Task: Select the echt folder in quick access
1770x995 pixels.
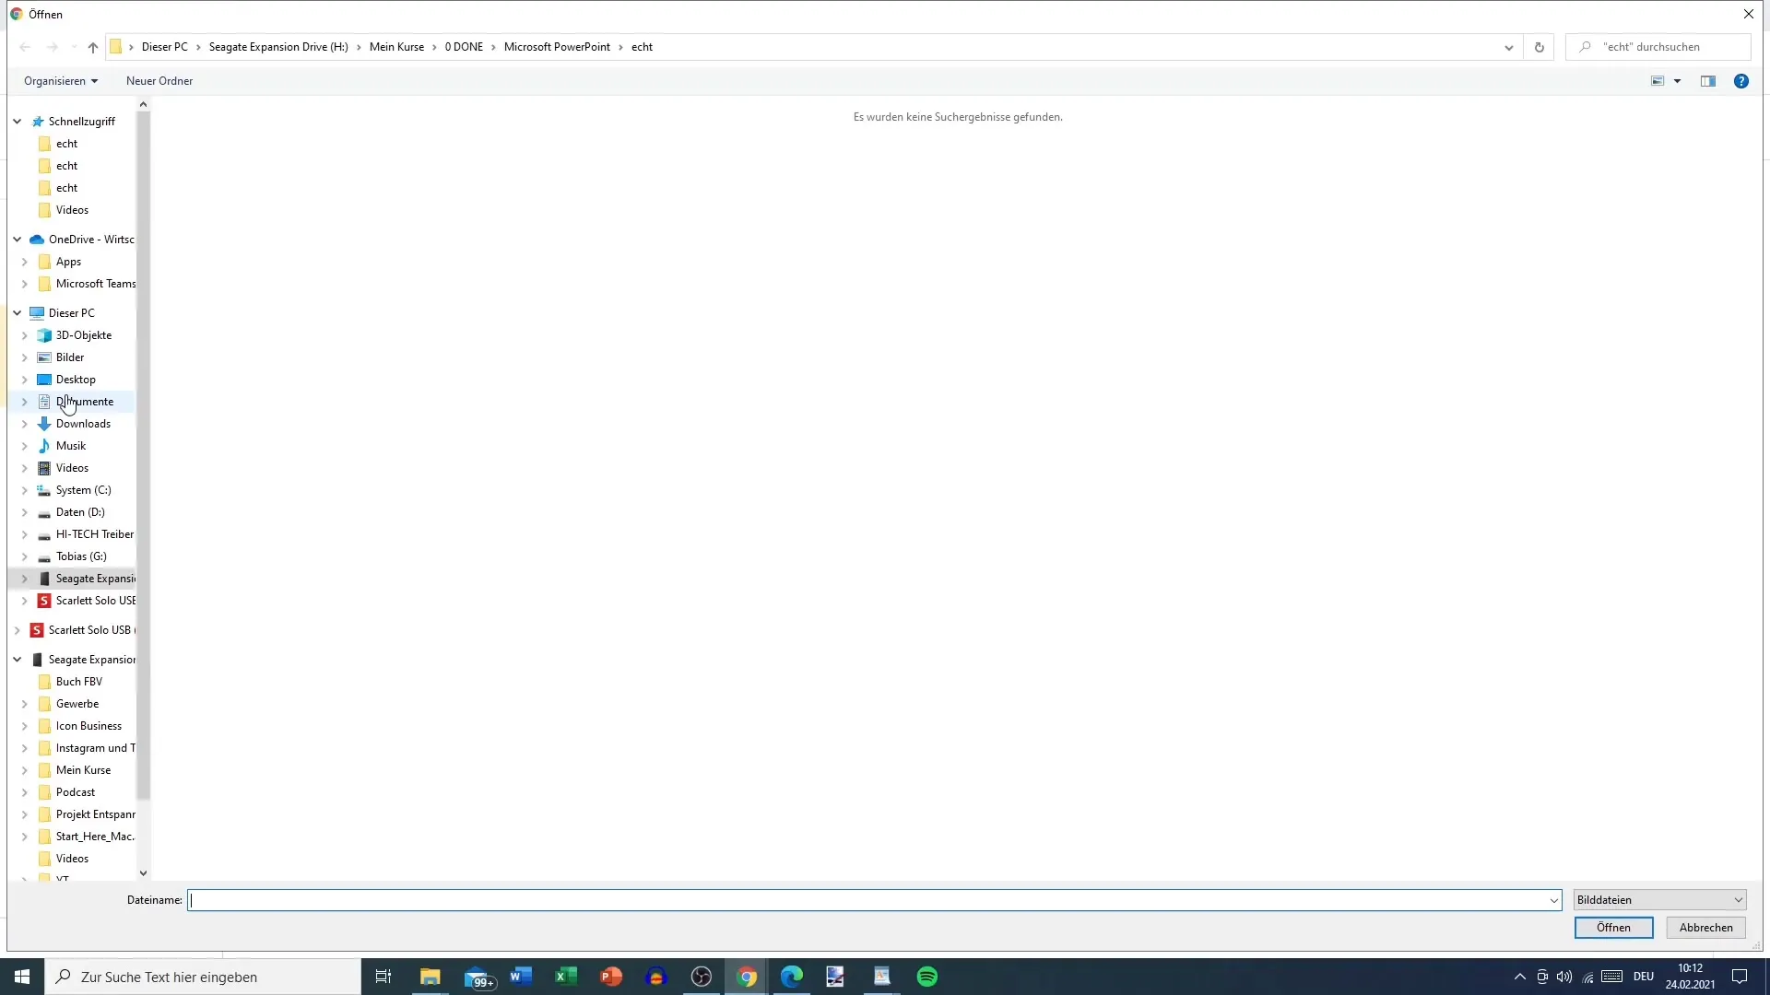Action: 67,142
